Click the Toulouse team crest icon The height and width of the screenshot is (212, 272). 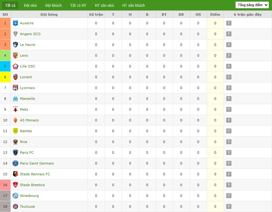point(15,206)
